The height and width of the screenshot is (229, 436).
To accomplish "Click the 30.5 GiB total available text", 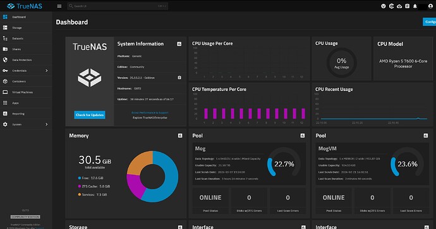I will pyautogui.click(x=95, y=162).
